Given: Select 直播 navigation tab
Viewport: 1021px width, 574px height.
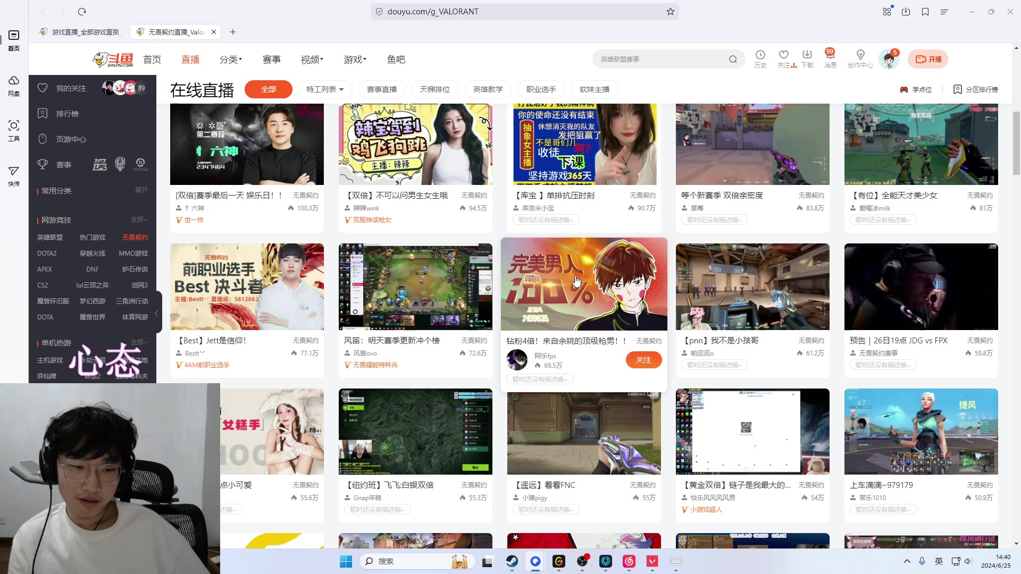Looking at the screenshot, I should [190, 60].
